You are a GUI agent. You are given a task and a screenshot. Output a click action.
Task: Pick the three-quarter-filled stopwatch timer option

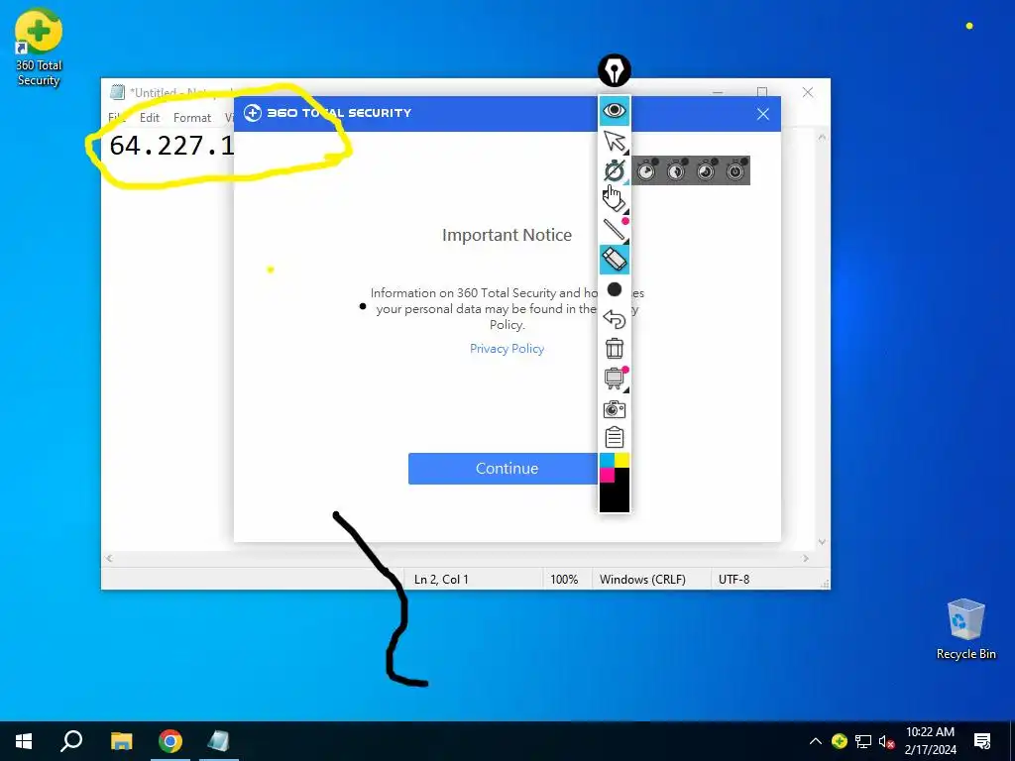706,170
